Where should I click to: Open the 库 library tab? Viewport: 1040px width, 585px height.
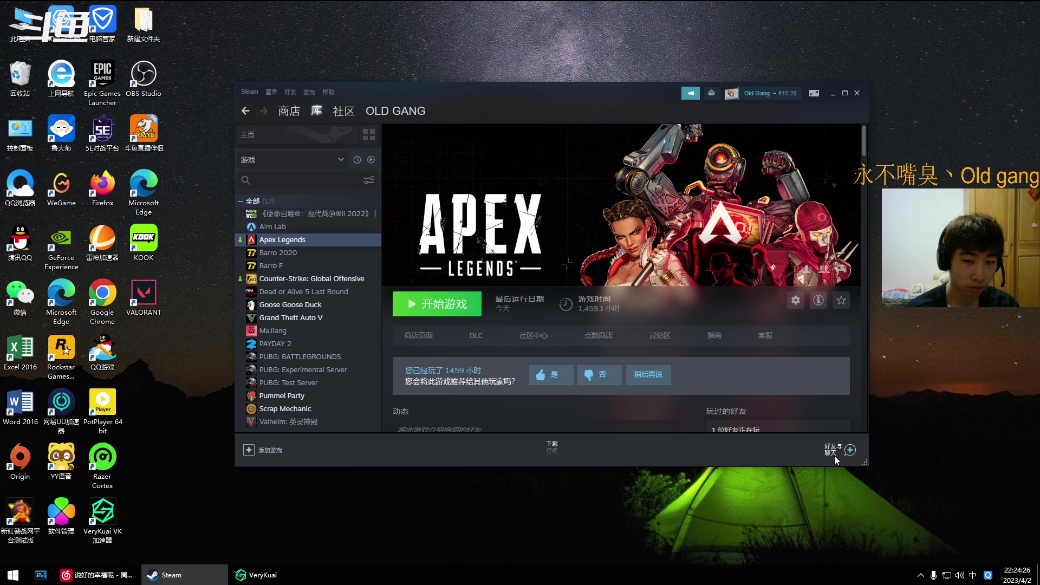[316, 111]
